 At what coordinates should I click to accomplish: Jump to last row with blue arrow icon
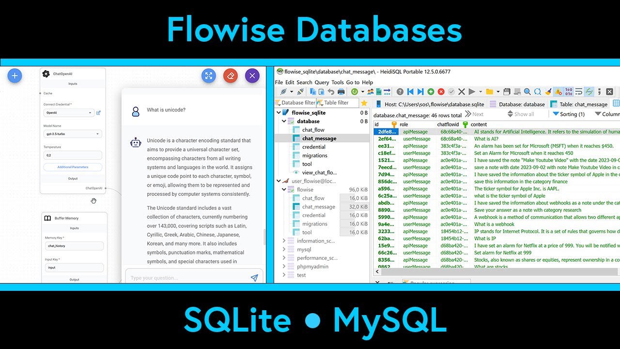point(420,92)
